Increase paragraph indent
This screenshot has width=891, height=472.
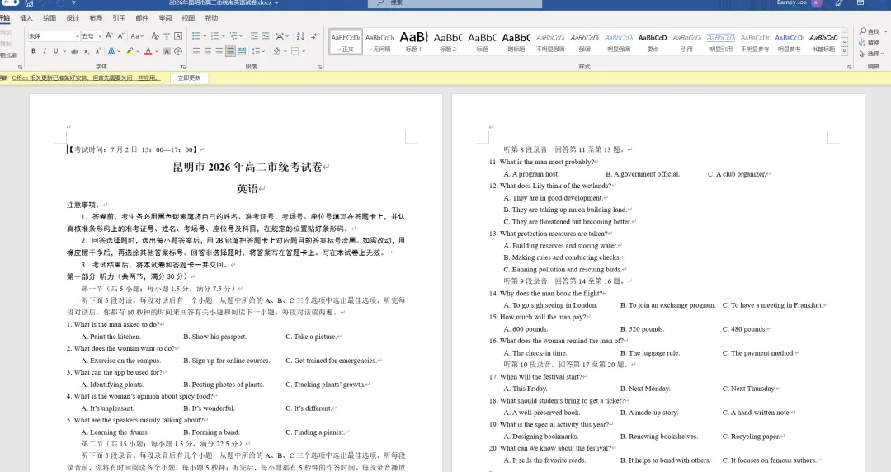(266, 35)
